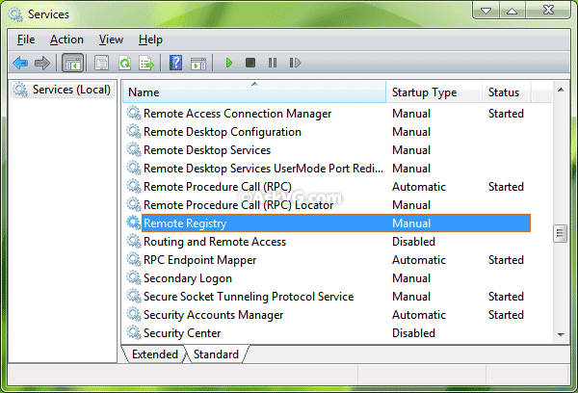Viewport: 578px width, 393px height.
Task: Select the Security Center service row
Action: (x=328, y=333)
